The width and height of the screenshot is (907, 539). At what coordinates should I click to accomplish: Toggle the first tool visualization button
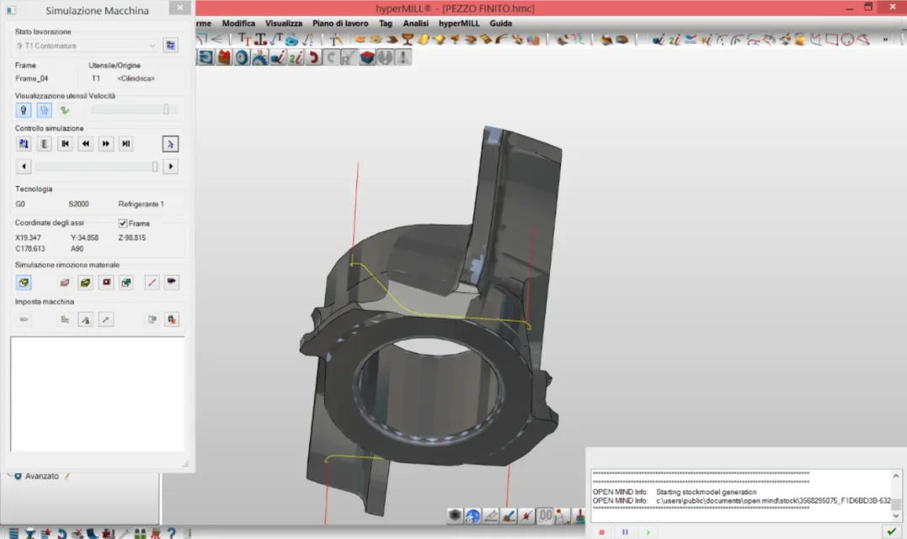[24, 109]
